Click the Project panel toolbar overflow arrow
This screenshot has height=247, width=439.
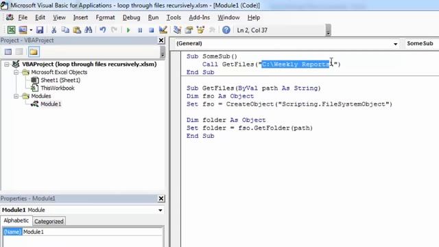tap(163, 52)
